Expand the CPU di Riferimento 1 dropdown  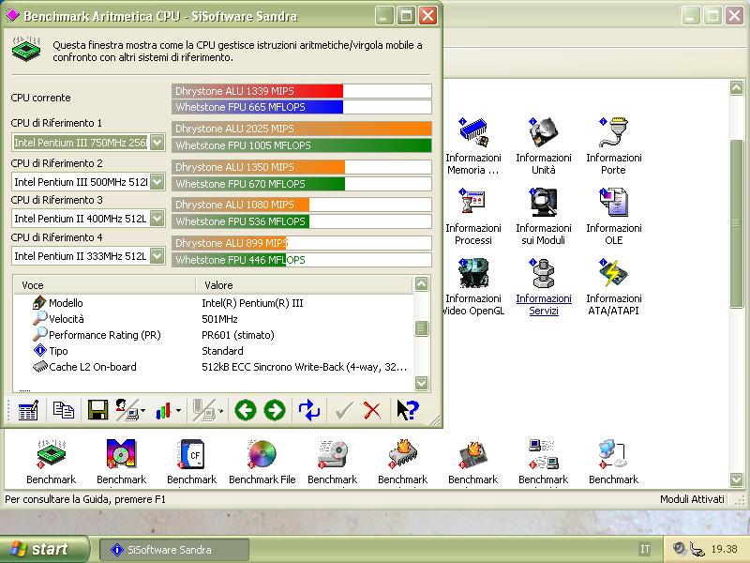157,143
